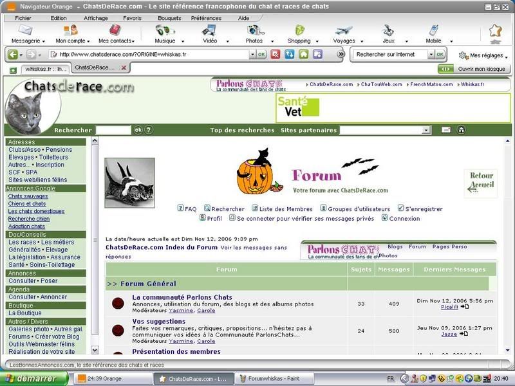Click the left sidebar scroll up arrow
This screenshot has width=515, height=386.
[x=95, y=141]
